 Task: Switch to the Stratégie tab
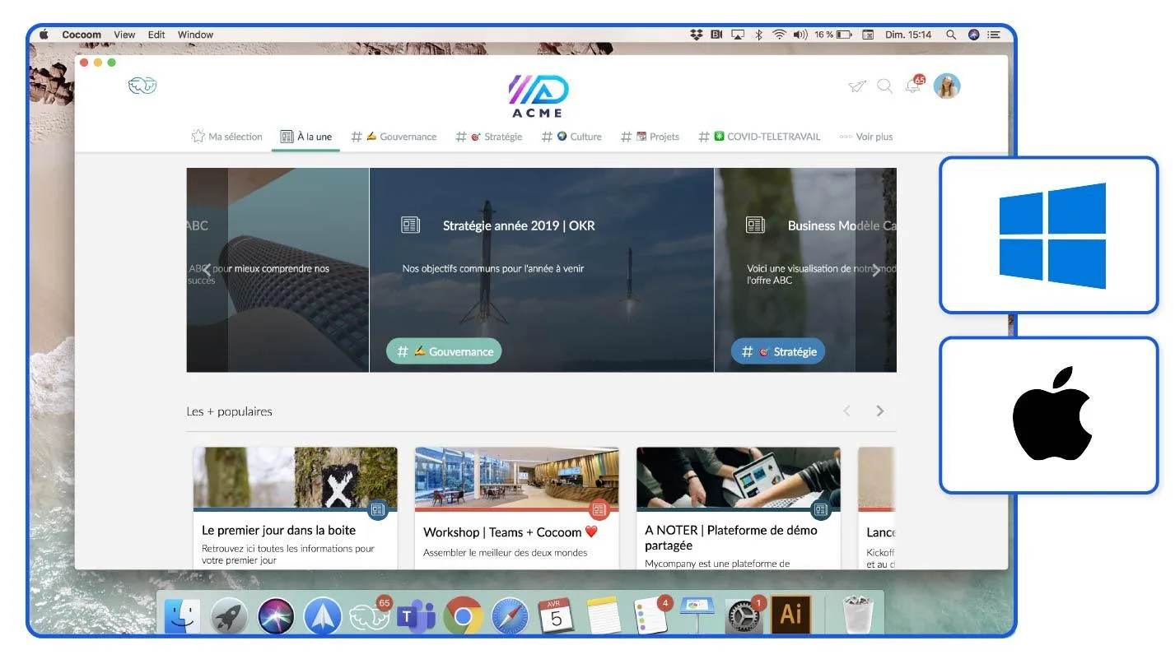(489, 137)
